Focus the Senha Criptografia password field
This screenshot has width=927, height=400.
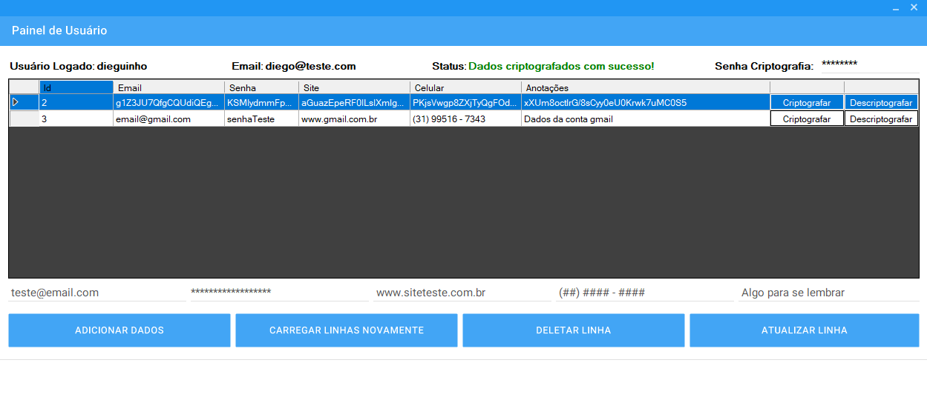tap(868, 64)
